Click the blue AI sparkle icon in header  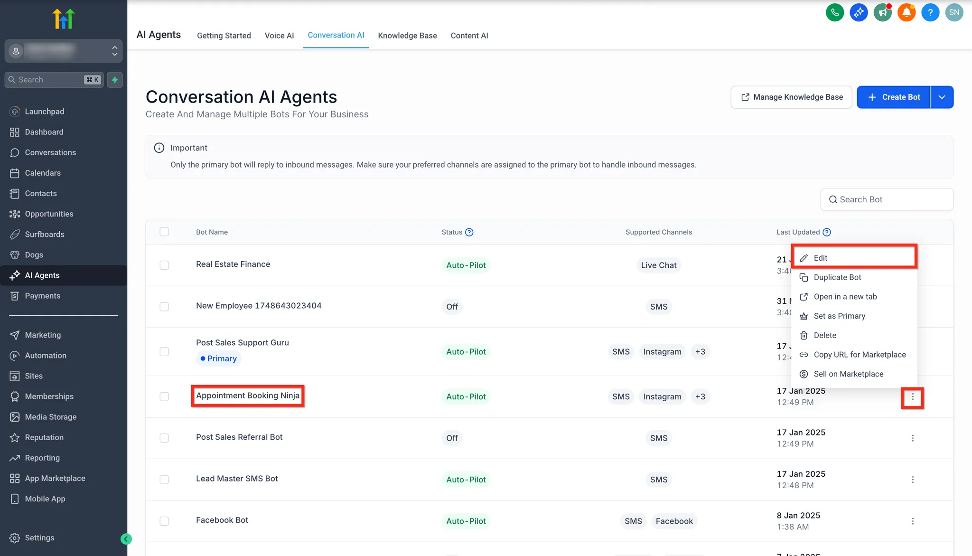click(x=859, y=12)
